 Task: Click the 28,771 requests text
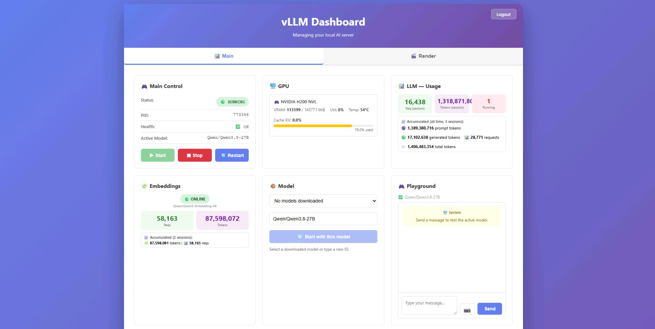click(x=485, y=137)
